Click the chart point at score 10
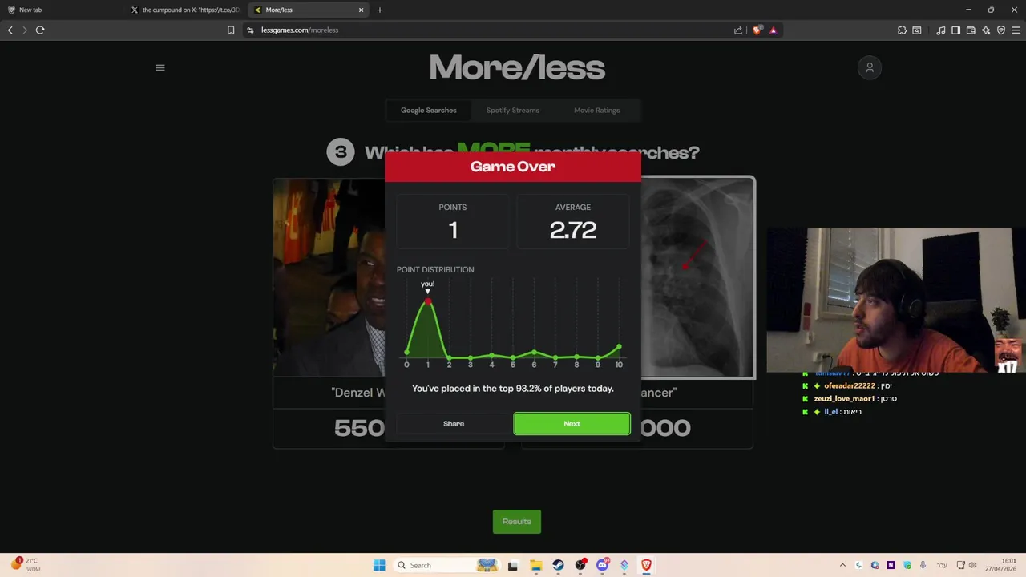The image size is (1026, 577). click(x=619, y=347)
